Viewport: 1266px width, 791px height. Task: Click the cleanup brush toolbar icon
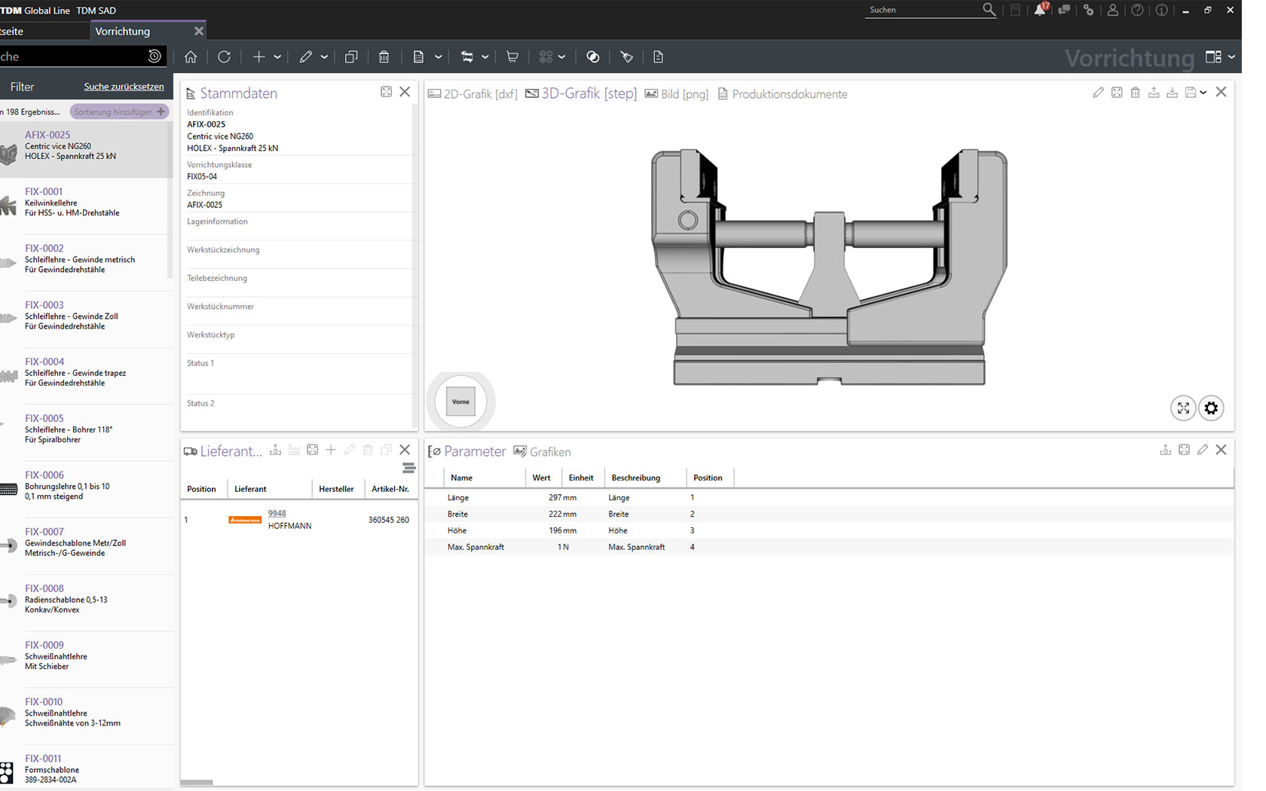(626, 56)
